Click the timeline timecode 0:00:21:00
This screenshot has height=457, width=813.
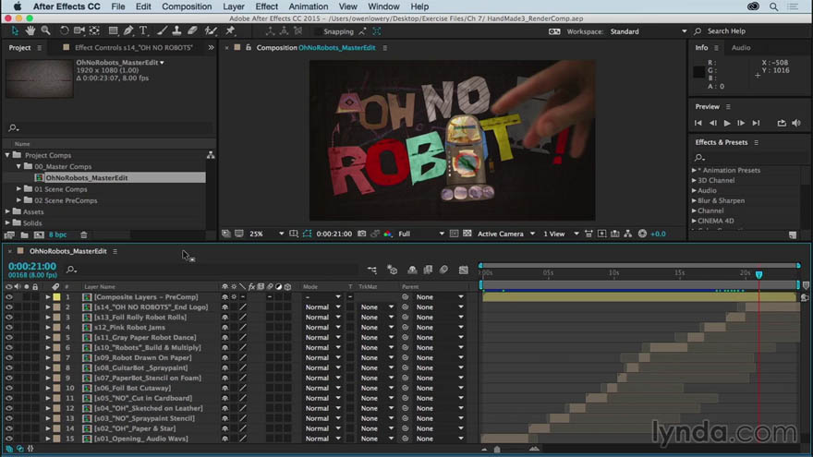click(32, 266)
